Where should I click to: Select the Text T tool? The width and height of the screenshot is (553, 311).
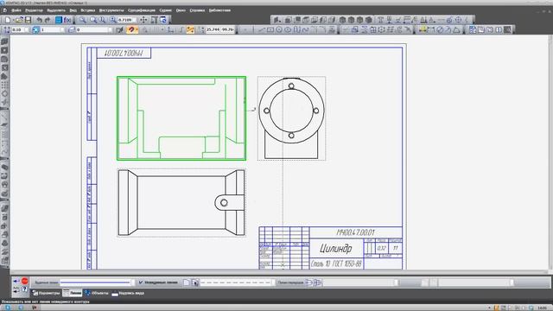(380, 20)
